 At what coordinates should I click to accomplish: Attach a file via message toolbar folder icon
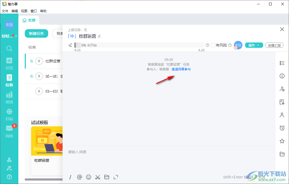click(107, 177)
